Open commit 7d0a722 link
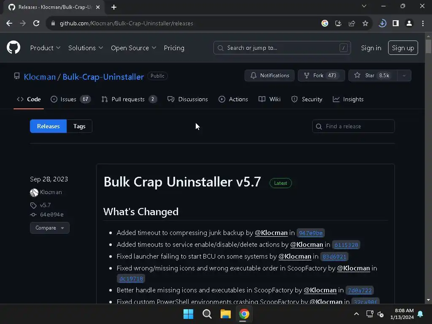This screenshot has width=432, height=324. tap(359, 290)
